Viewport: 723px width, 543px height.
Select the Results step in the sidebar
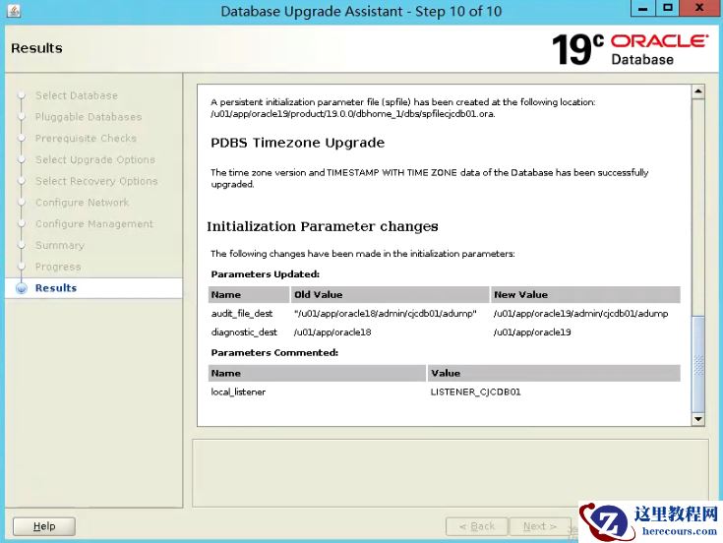click(56, 288)
